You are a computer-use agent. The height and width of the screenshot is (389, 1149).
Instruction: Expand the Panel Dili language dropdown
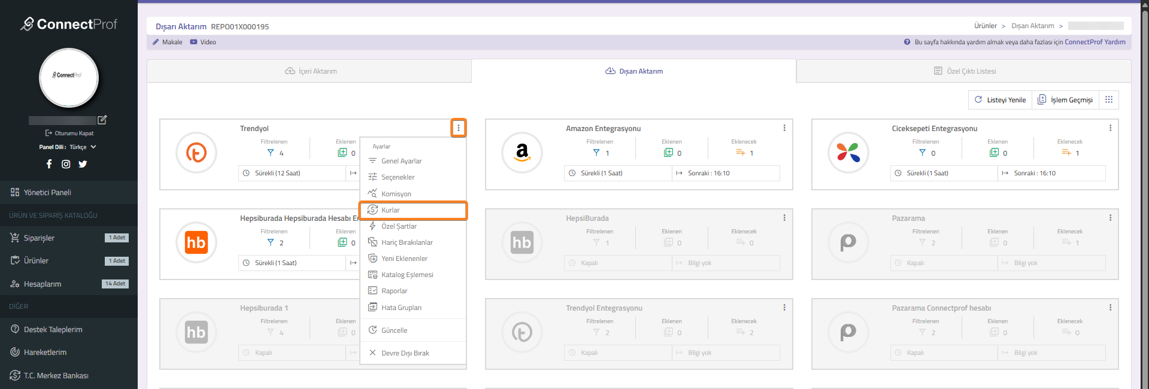pos(93,147)
